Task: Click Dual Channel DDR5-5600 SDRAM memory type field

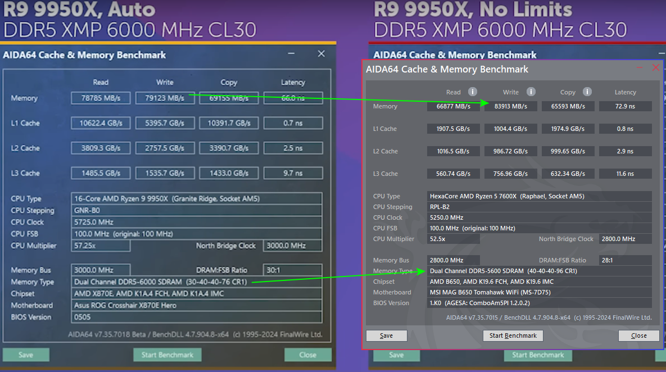Action: coord(540,271)
